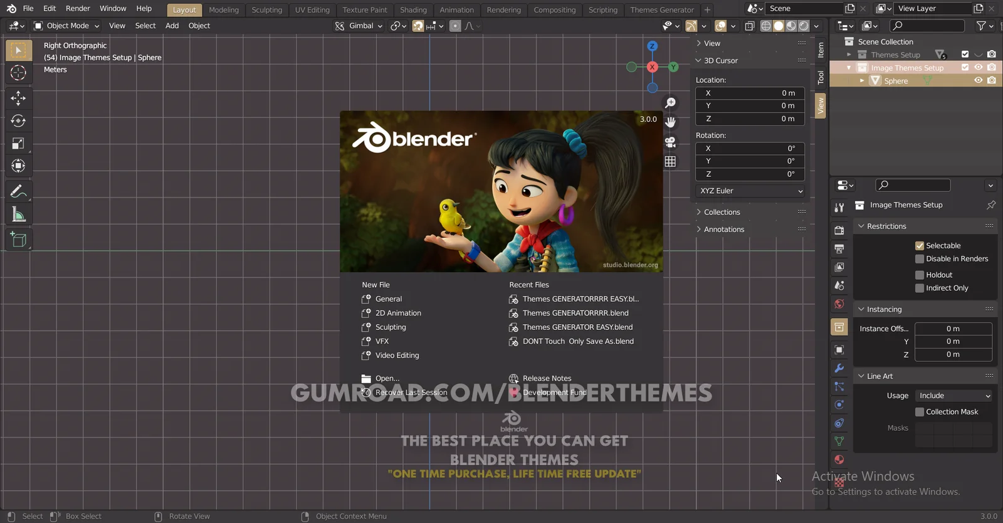Hide Image Themes Setup collection eye
1003x523 pixels.
pos(978,67)
